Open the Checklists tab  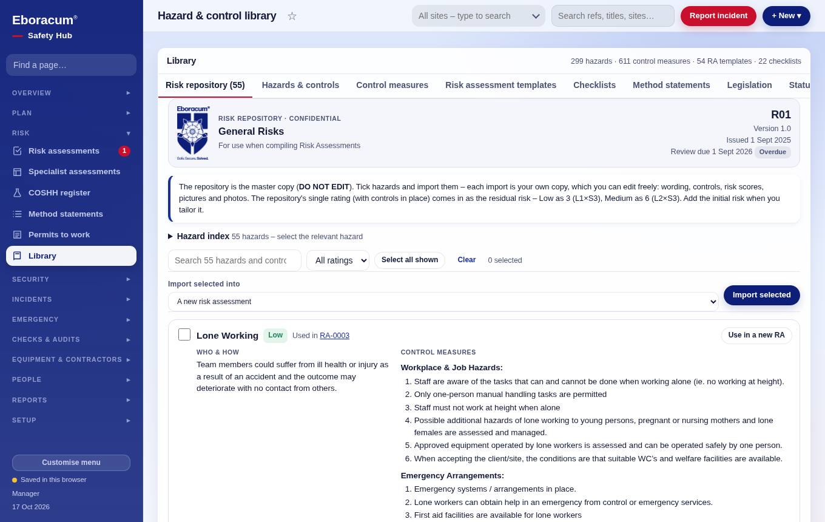pos(594,85)
